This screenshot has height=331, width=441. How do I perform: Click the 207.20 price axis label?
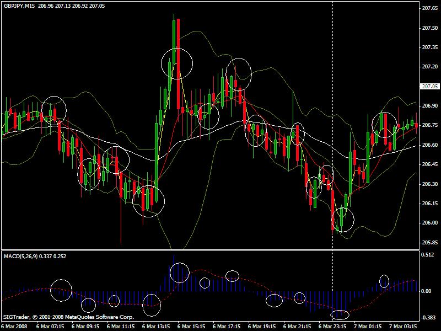pos(430,67)
